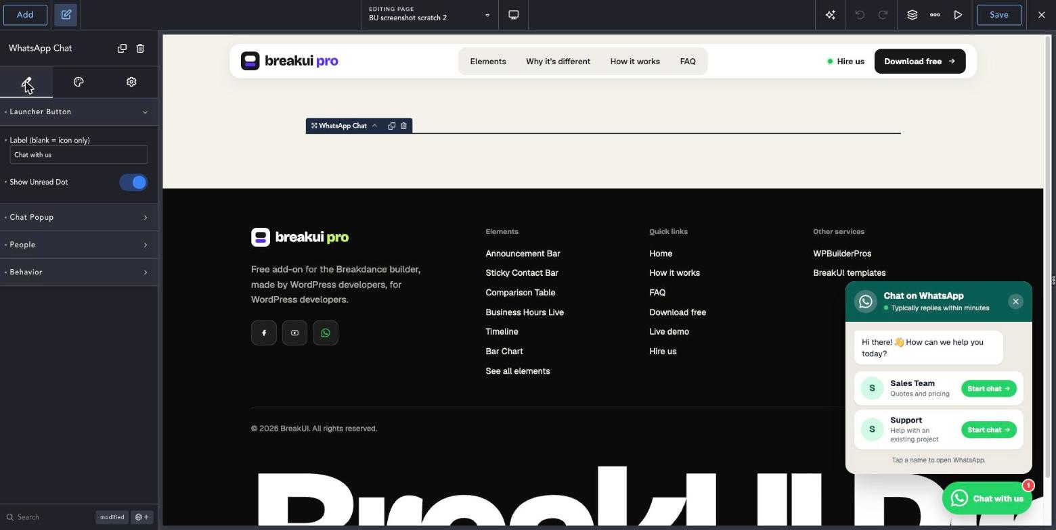Click the Save button
The height and width of the screenshot is (530, 1056).
click(x=999, y=15)
